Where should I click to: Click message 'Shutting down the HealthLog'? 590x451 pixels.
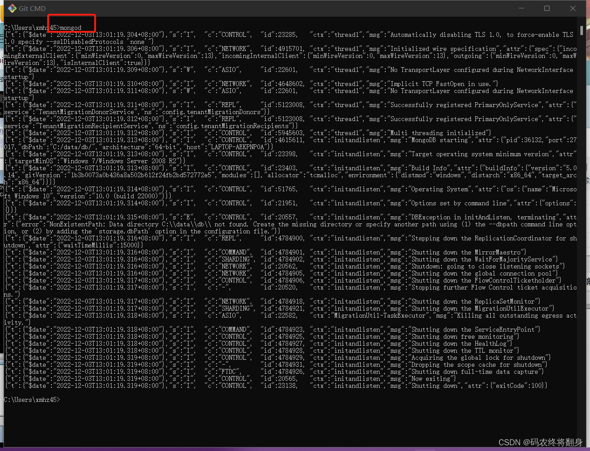click(459, 344)
